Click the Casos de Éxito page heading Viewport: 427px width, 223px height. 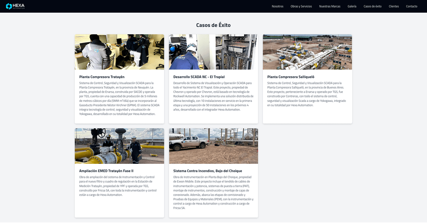coord(213,25)
